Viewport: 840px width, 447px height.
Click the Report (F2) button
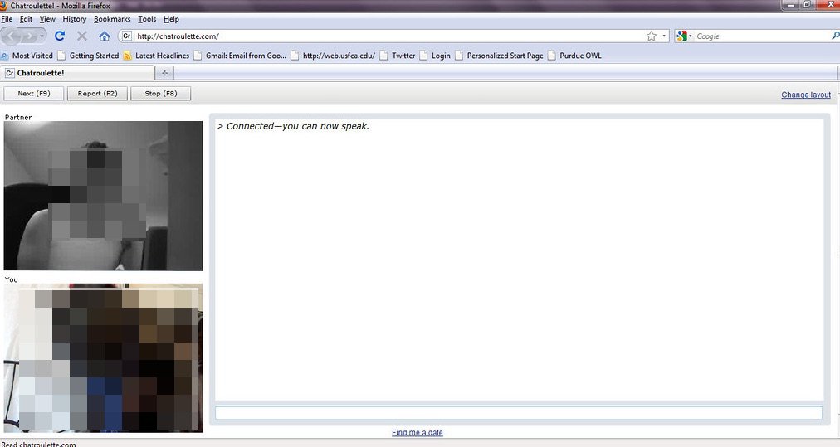pos(97,93)
